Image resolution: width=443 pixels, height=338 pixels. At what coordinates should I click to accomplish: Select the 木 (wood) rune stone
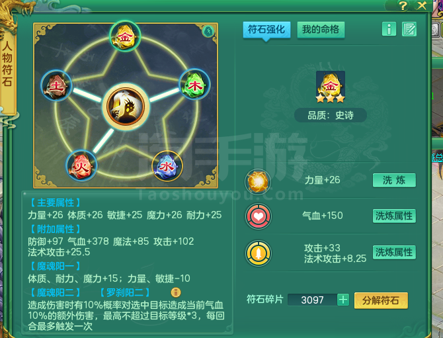(x=194, y=85)
